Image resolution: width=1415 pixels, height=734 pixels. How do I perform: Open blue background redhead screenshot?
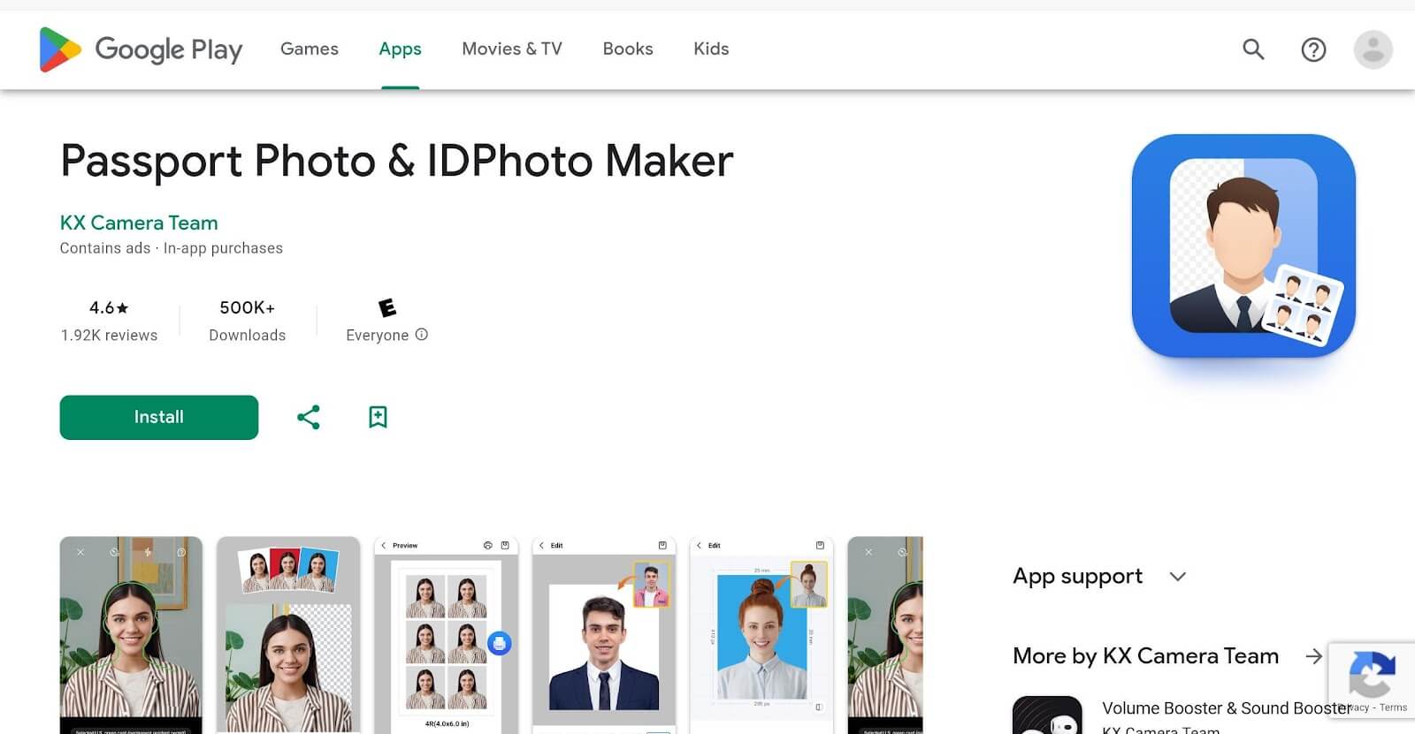[761, 635]
